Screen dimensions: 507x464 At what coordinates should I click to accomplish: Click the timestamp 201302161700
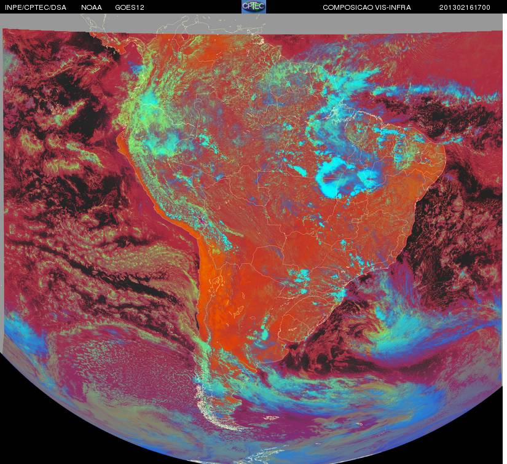[465, 7]
